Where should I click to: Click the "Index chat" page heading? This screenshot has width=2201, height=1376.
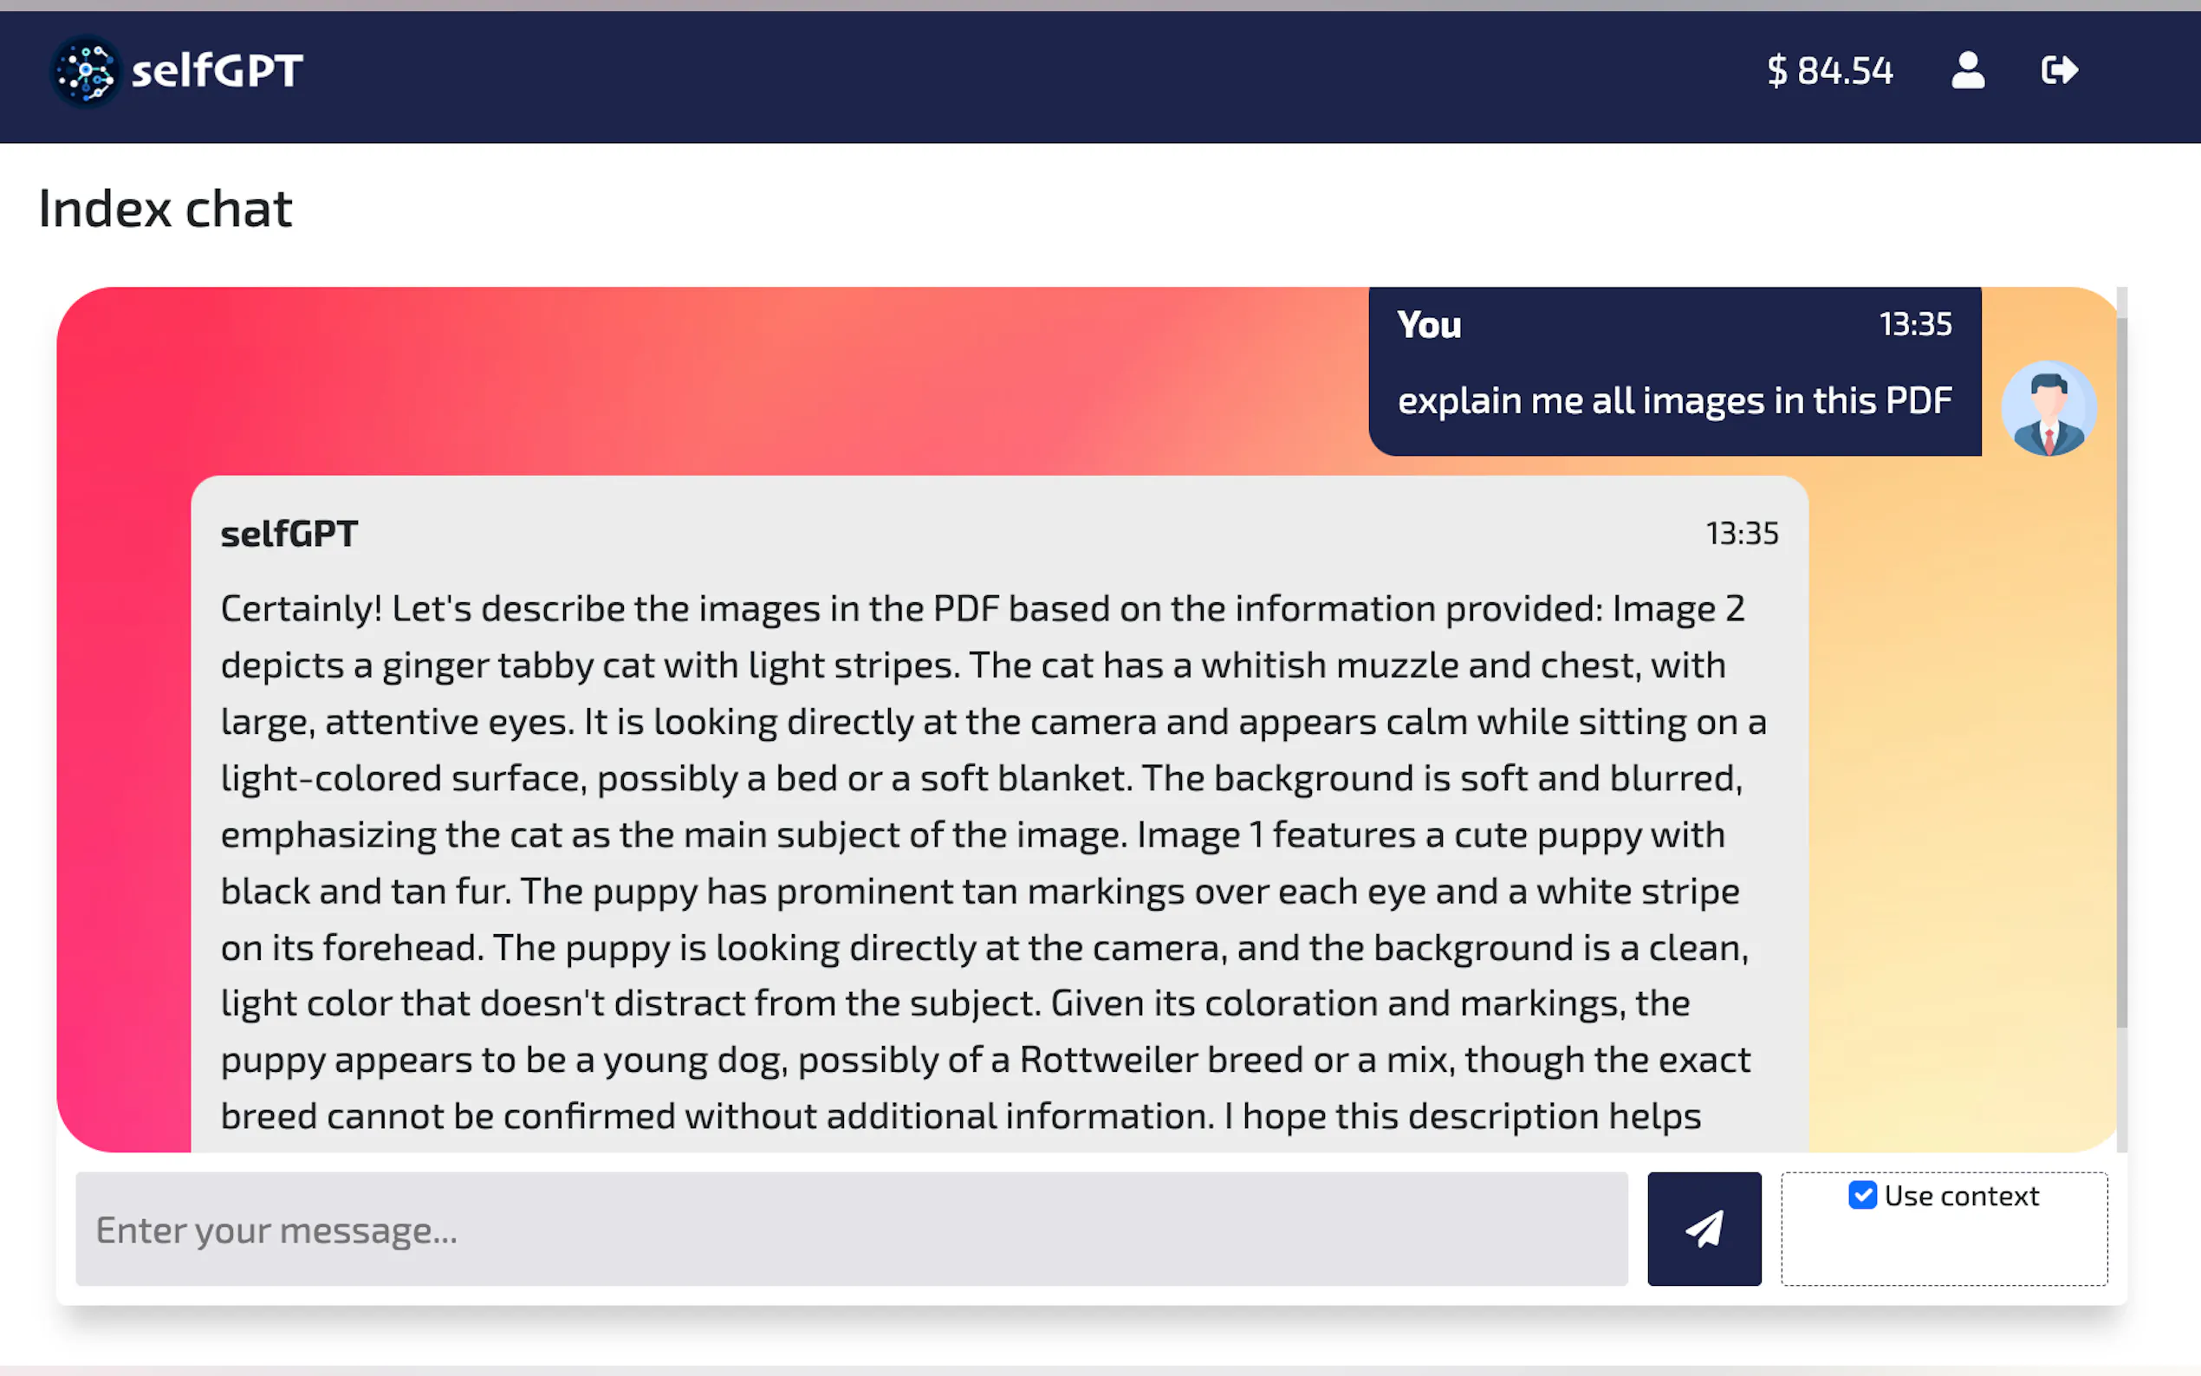coord(165,210)
